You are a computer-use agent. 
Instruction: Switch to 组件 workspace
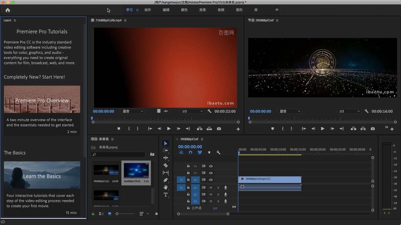click(148, 10)
